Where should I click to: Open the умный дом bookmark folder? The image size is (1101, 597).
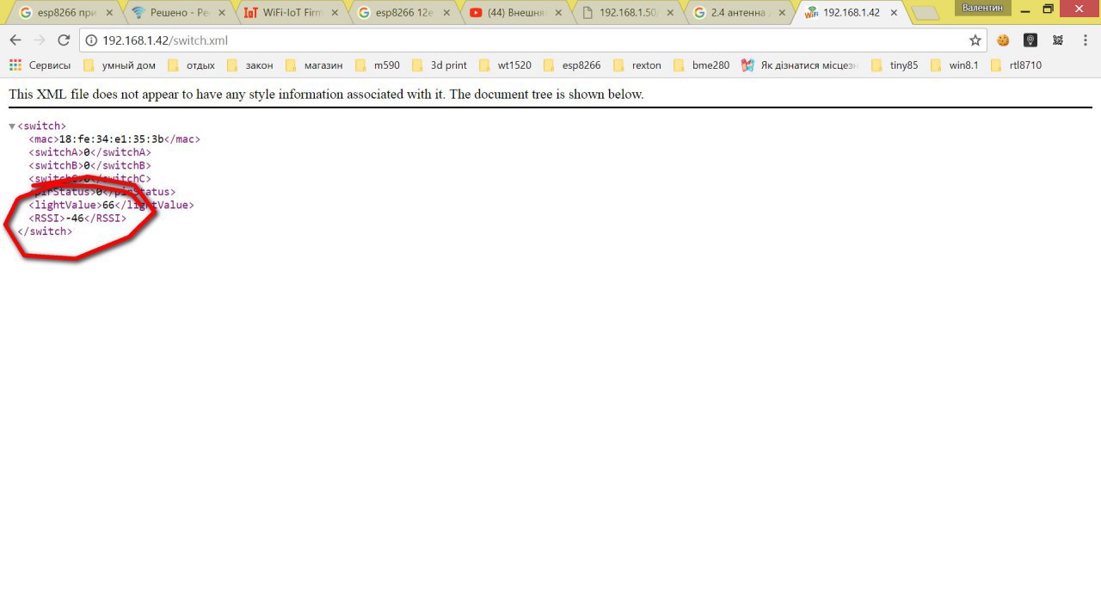tap(120, 65)
